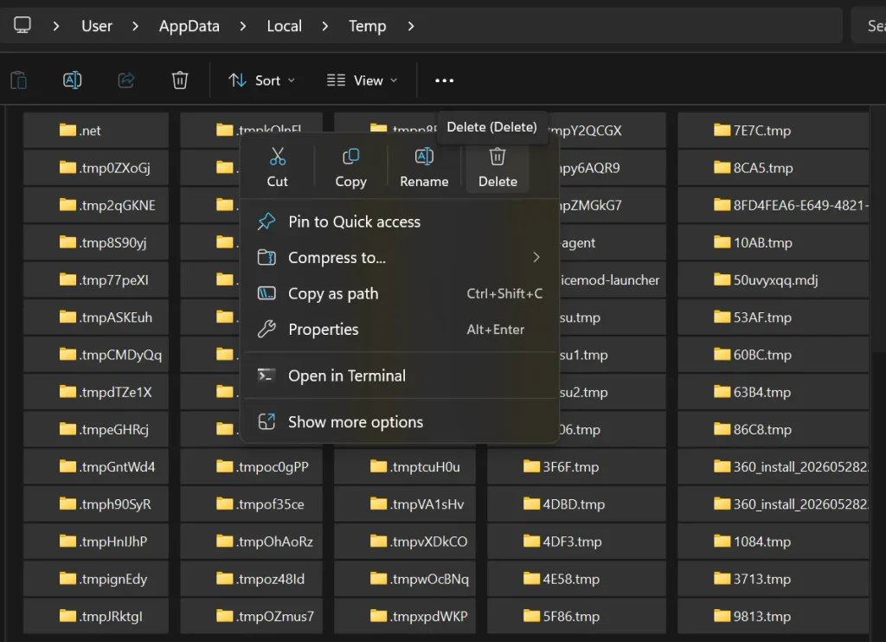The width and height of the screenshot is (886, 642).
Task: Open Properties from context menu
Action: click(x=400, y=330)
